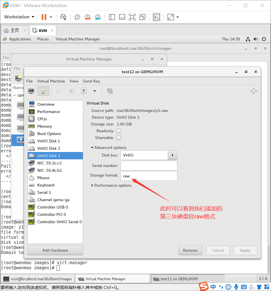Click the Apply button
The width and height of the screenshot is (271, 291).
(245, 250)
